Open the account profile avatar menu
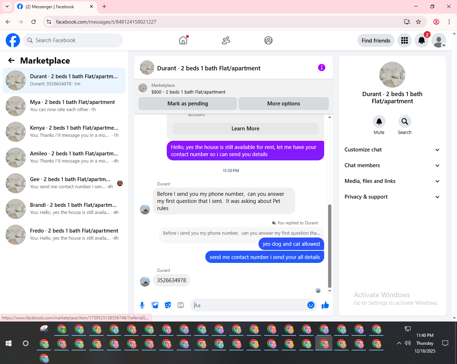This screenshot has width=457, height=364. (x=439, y=40)
